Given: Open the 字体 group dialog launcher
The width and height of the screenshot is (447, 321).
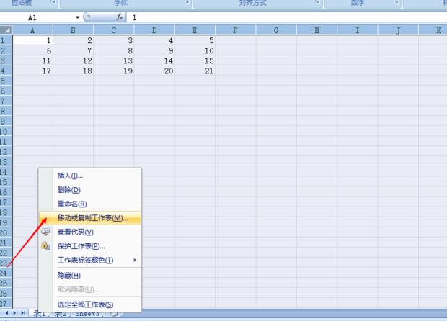Looking at the screenshot, I should pyautogui.click(x=187, y=2).
